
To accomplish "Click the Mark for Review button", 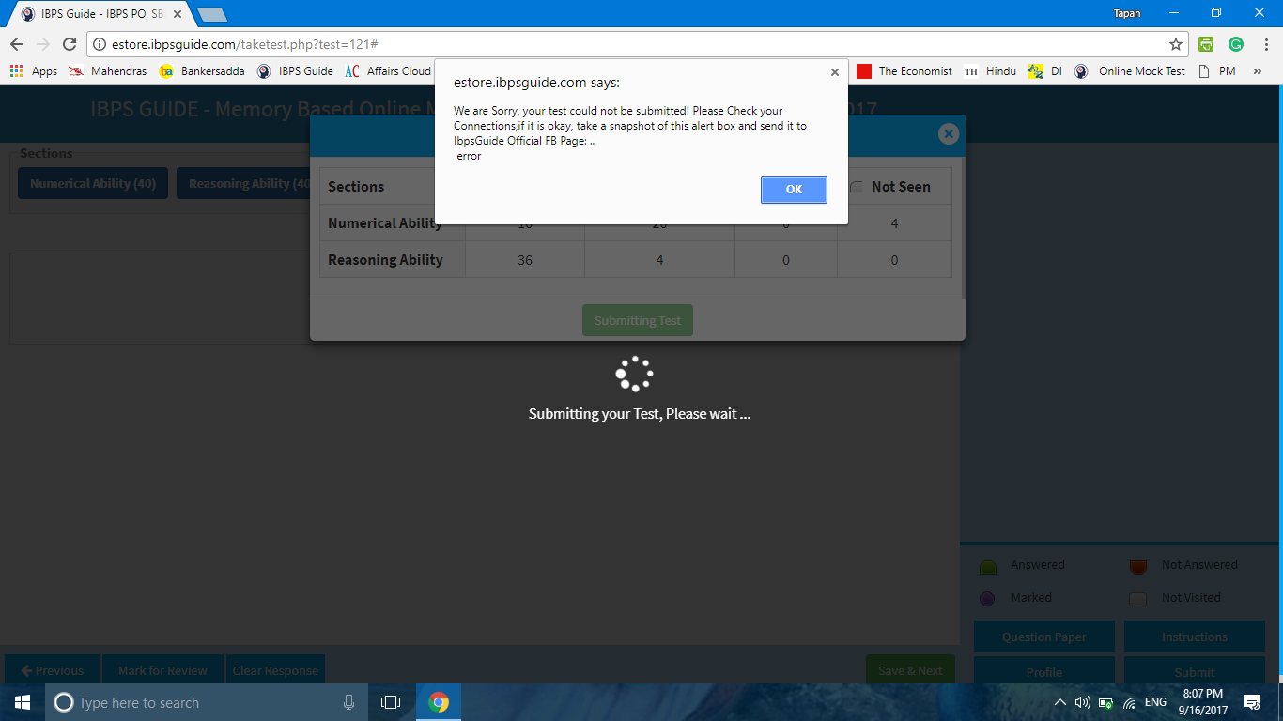I will [162, 670].
